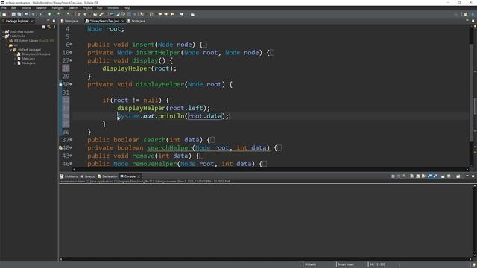Switch to the Main.java editor tab
The width and height of the screenshot is (477, 268).
pyautogui.click(x=69, y=21)
